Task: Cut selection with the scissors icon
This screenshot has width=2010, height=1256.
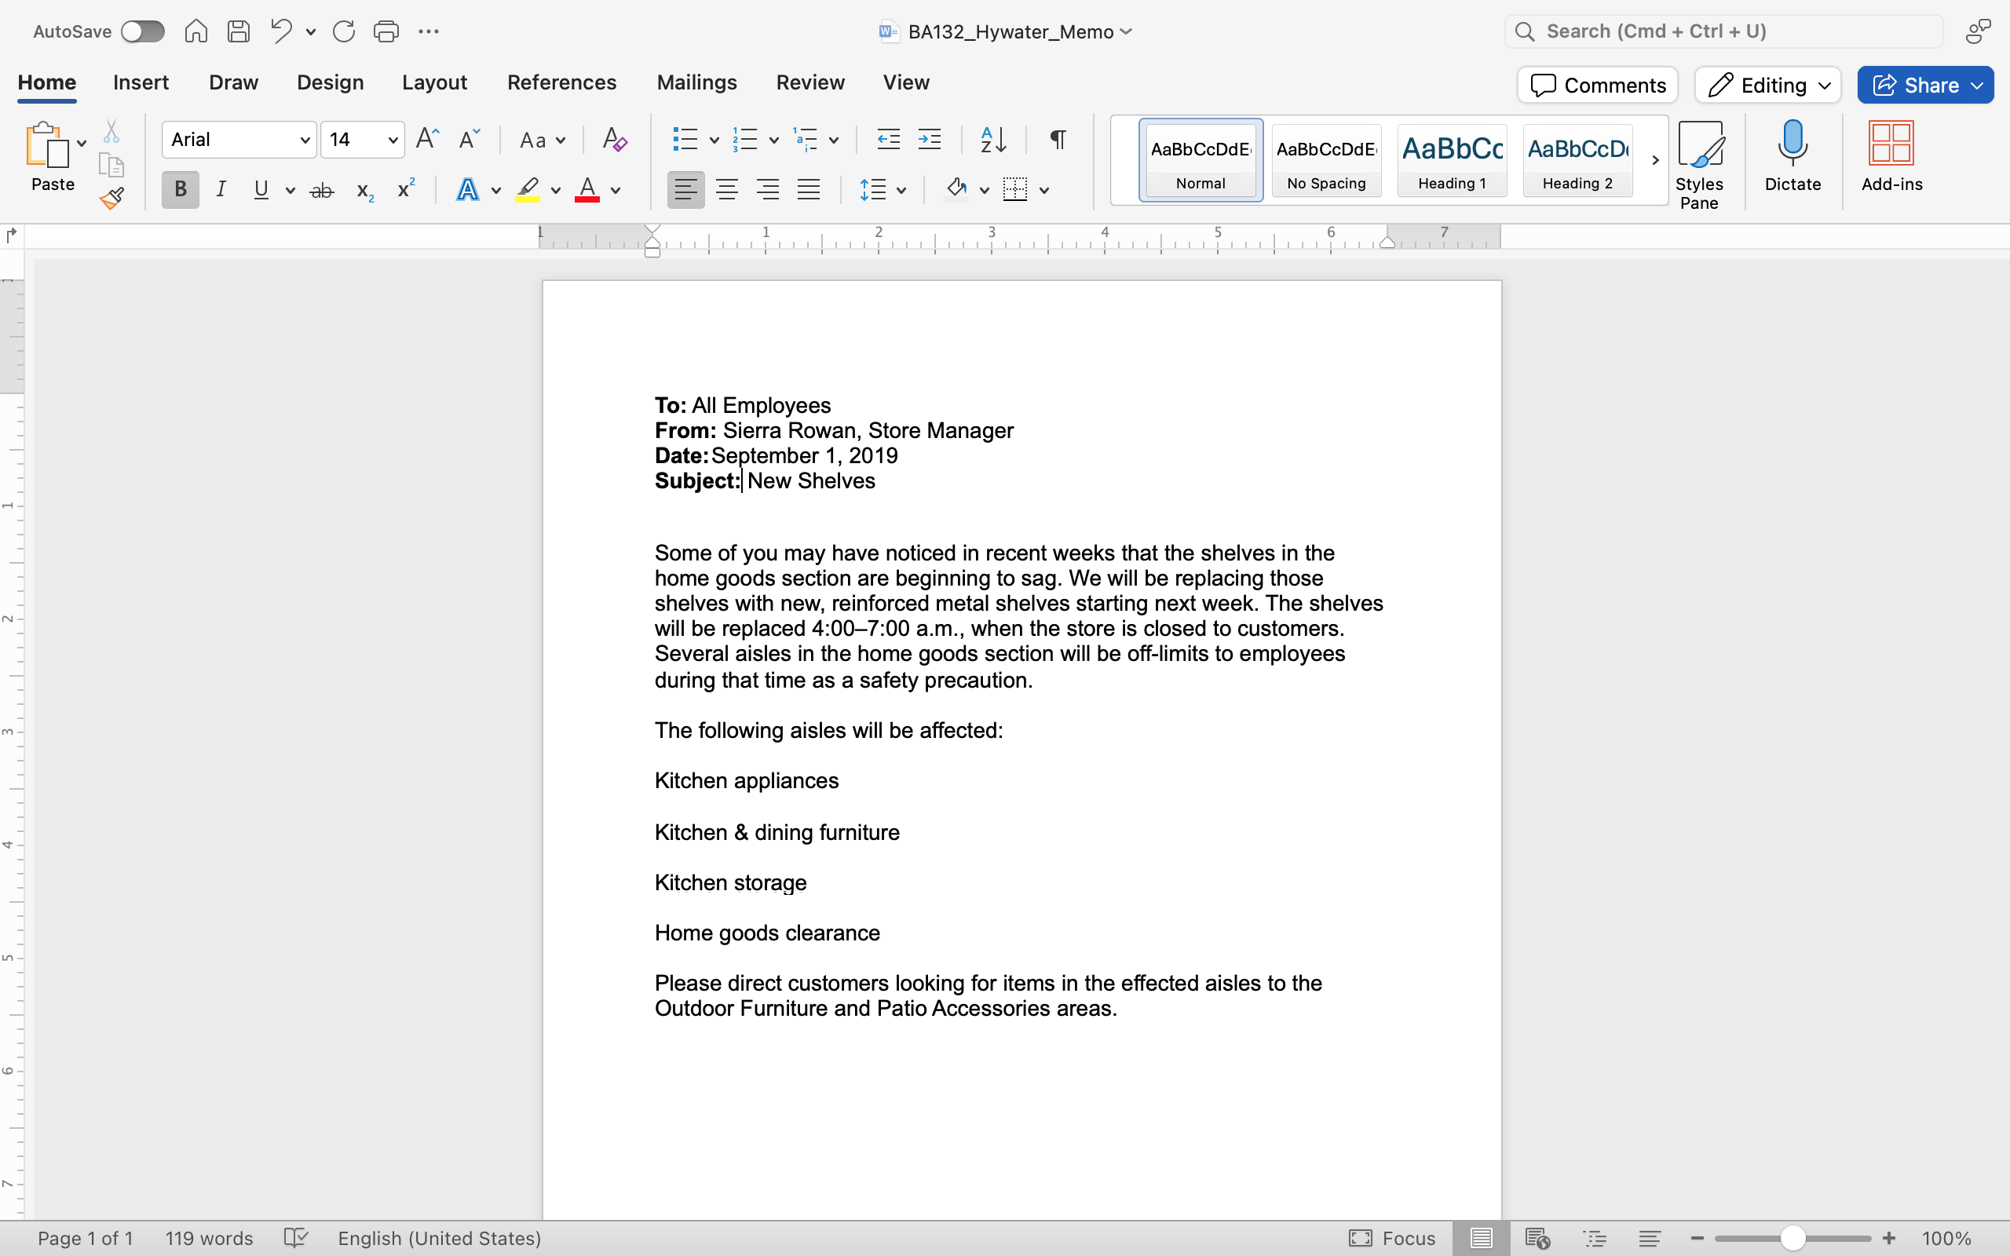Action: (111, 131)
